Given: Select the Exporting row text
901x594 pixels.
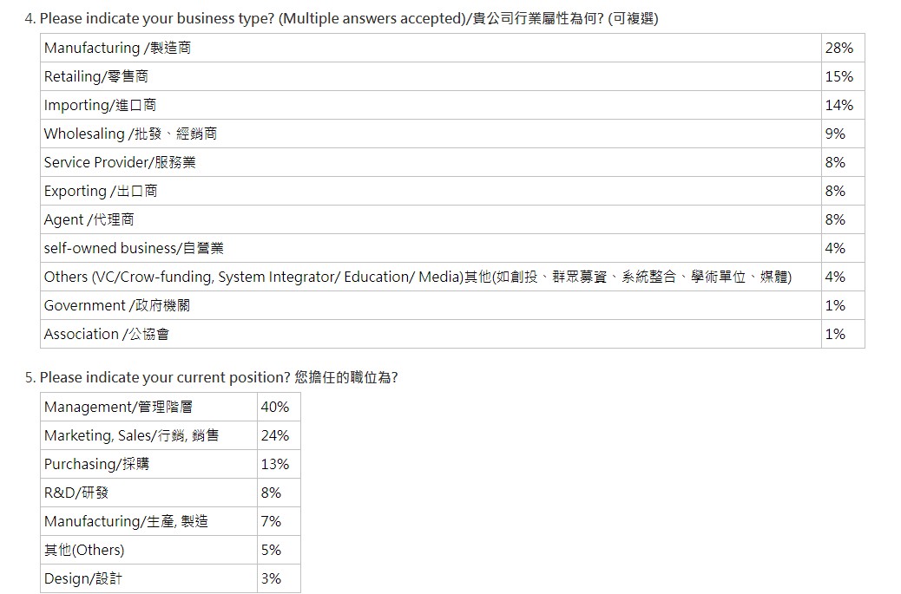Looking at the screenshot, I should (101, 191).
